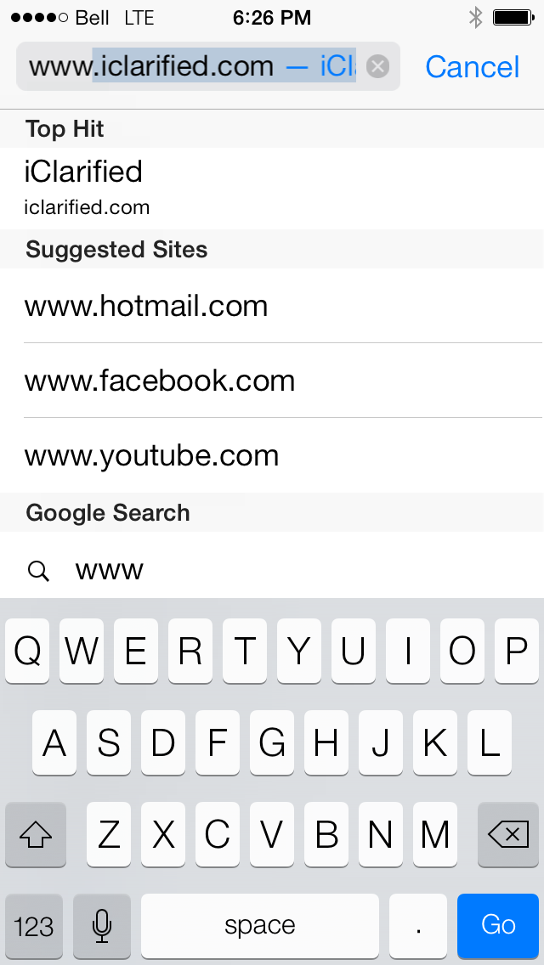Tap the magnifier icon beside www search
This screenshot has height=965, width=544.
(x=38, y=572)
